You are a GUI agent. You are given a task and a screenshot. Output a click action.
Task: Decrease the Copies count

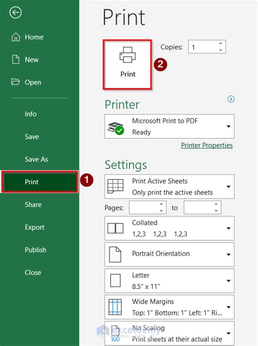[x=220, y=50]
